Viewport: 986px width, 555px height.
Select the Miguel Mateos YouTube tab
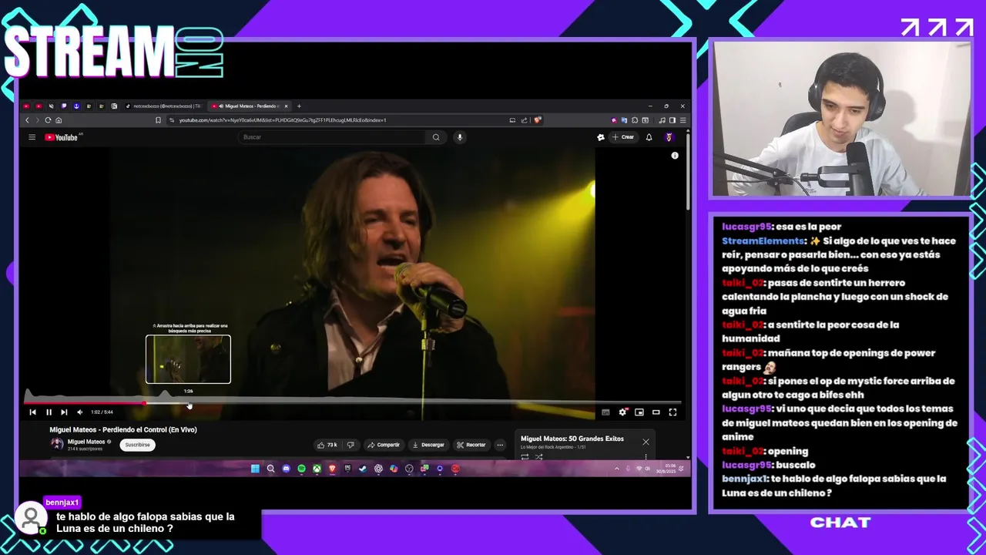[249, 106]
